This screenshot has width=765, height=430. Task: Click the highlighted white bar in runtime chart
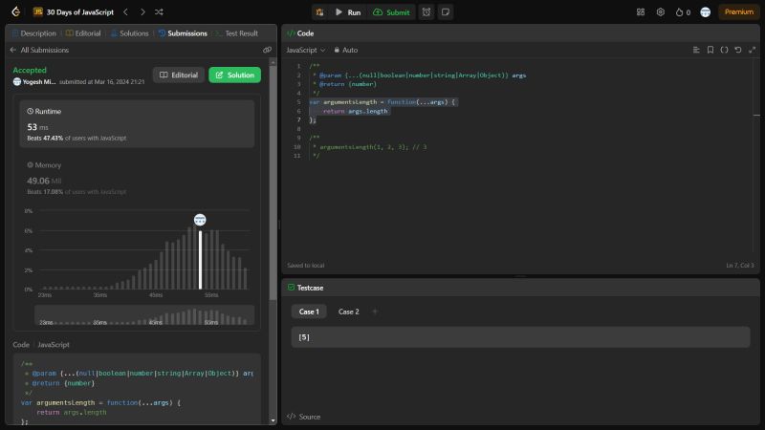(200, 257)
